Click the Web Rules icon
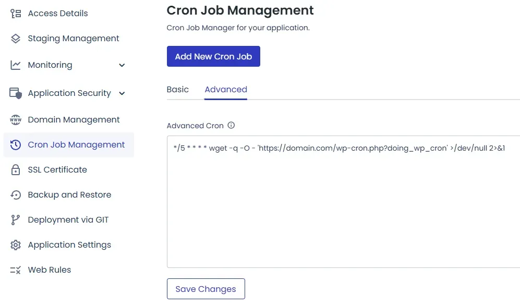Viewport: 520px width, 306px height. pyautogui.click(x=16, y=270)
